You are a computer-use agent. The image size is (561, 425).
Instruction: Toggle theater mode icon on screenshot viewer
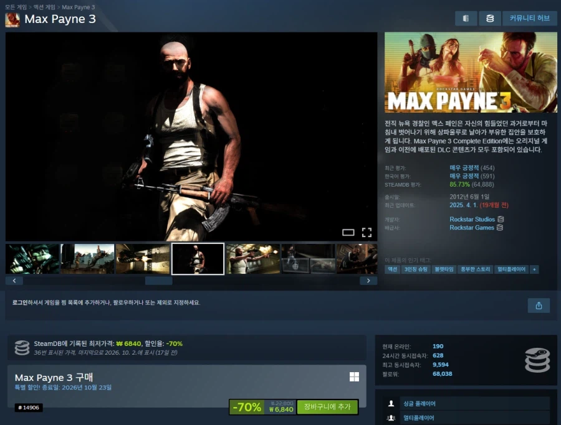(348, 233)
